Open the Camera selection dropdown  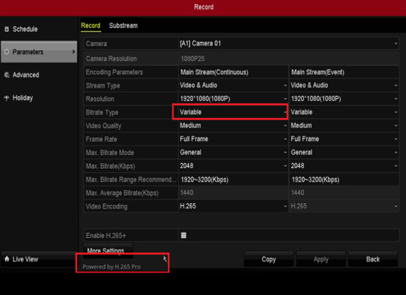(x=288, y=43)
